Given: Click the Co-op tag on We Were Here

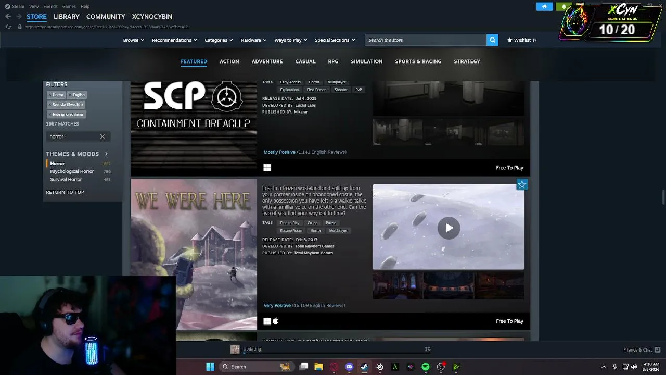Looking at the screenshot, I should (312, 223).
